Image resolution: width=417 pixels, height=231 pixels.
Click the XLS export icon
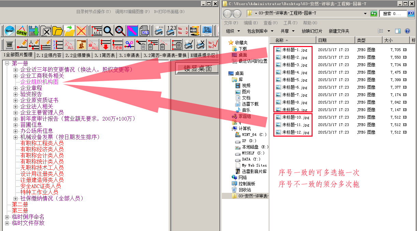(x=144, y=31)
